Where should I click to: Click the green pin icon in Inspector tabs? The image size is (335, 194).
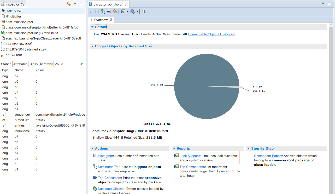tap(81, 64)
